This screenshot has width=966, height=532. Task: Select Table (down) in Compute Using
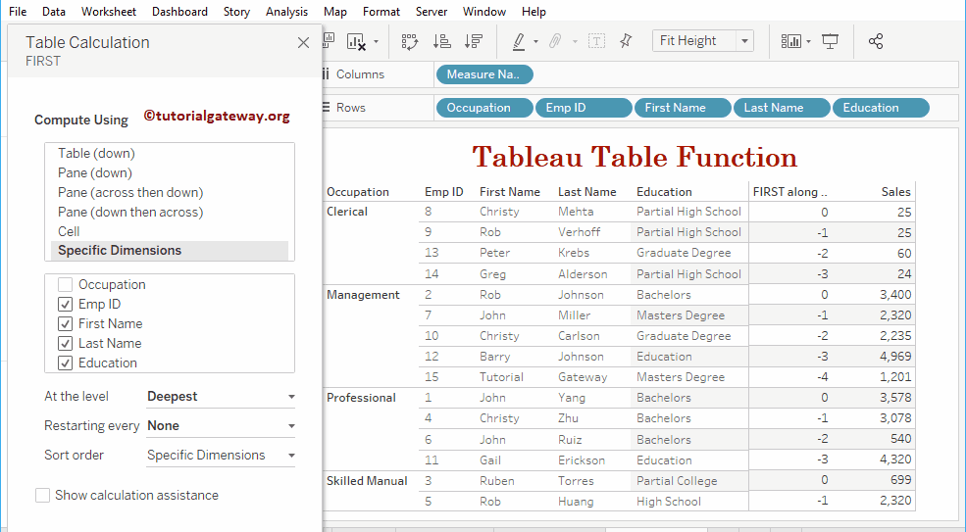(x=170, y=153)
